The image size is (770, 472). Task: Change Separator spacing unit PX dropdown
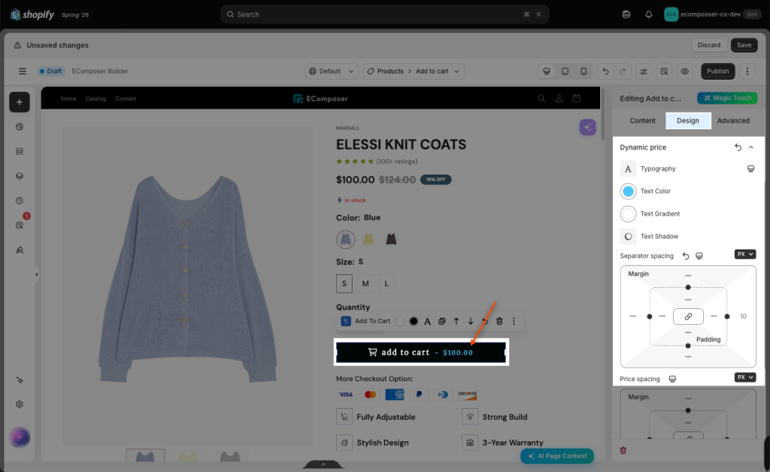coord(745,254)
